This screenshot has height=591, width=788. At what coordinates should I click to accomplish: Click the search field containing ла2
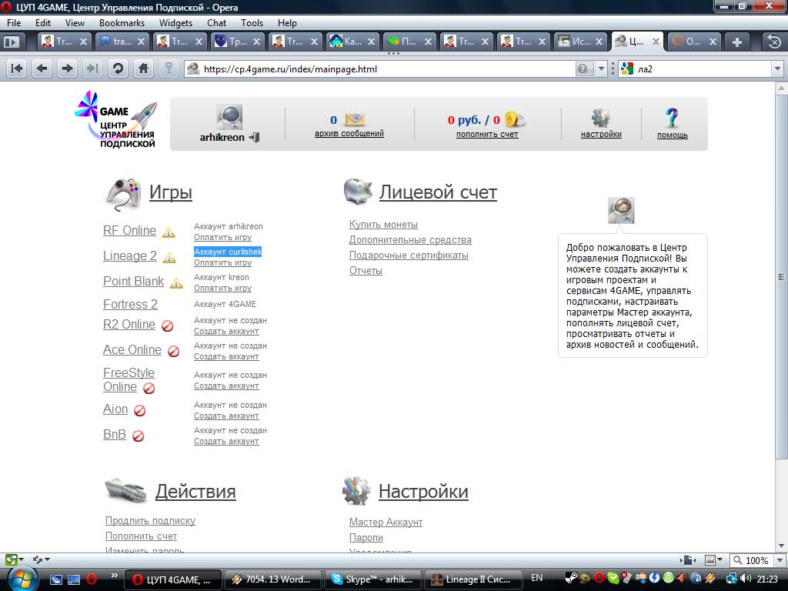[702, 68]
